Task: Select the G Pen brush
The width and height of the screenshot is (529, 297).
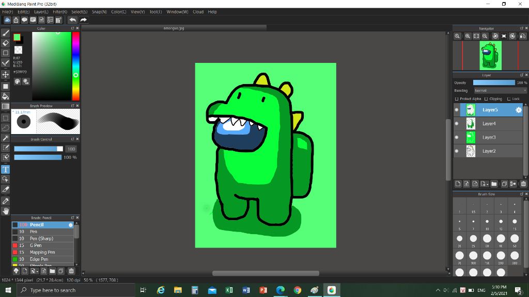Action: pos(42,245)
